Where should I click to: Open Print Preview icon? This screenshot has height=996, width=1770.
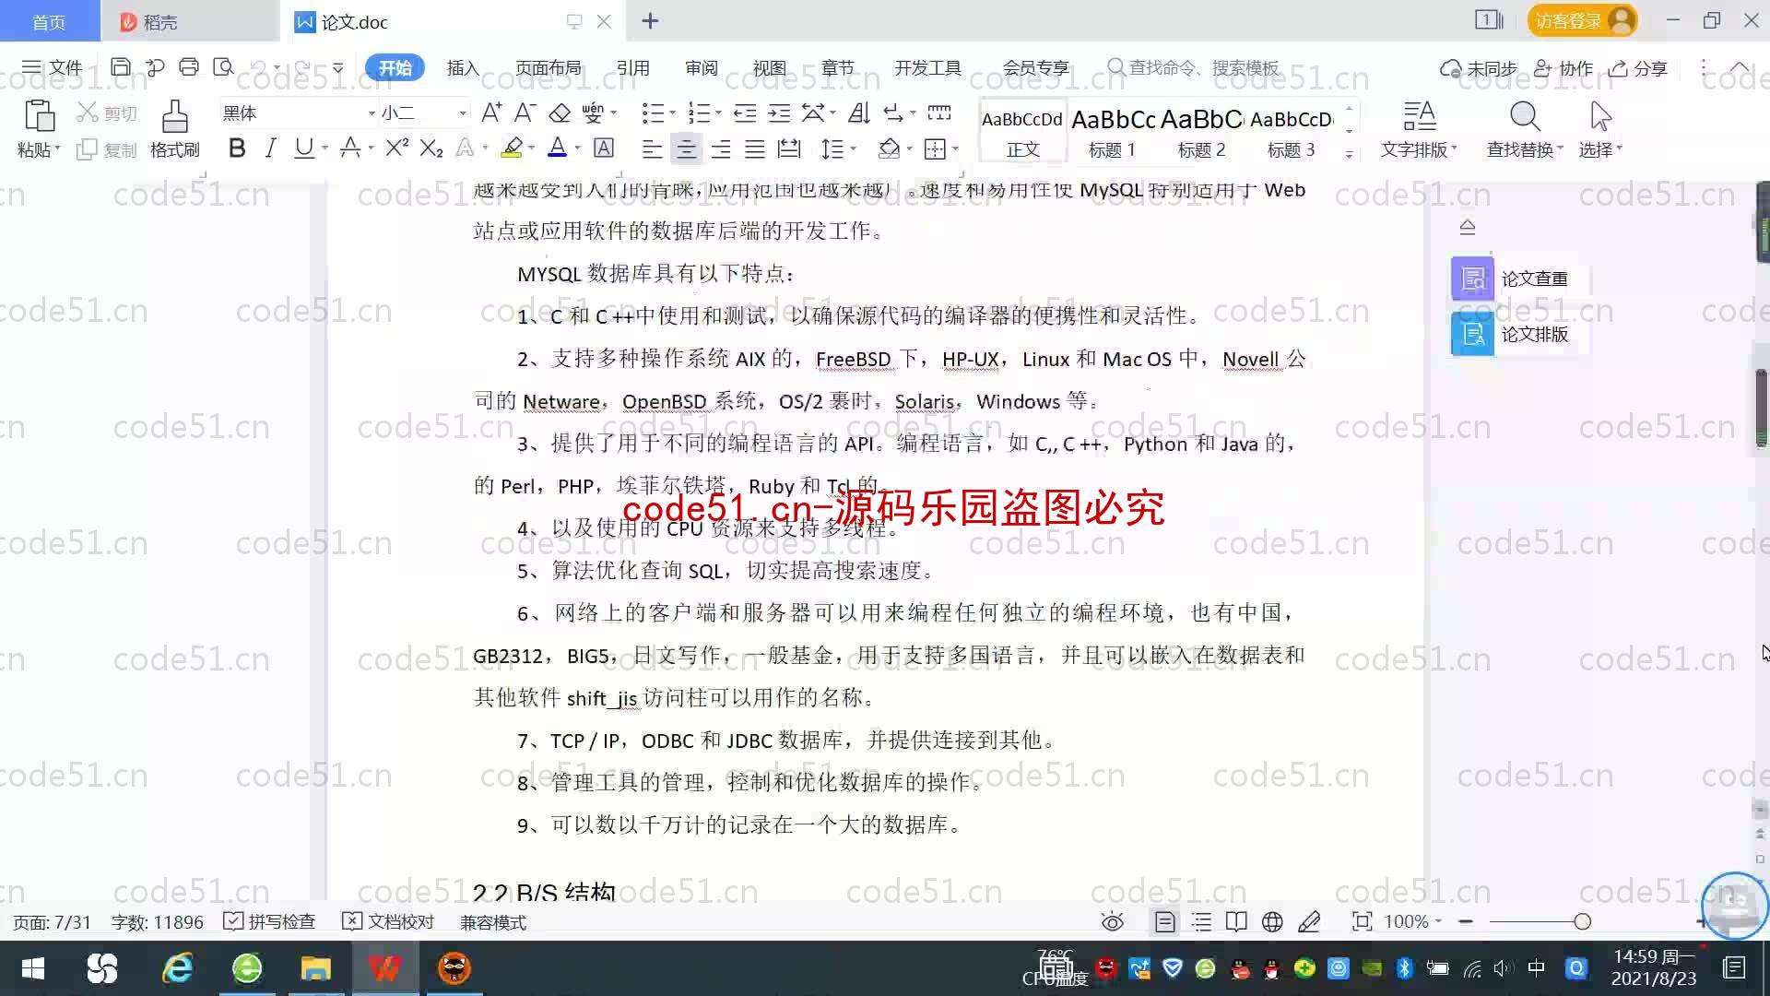[223, 67]
